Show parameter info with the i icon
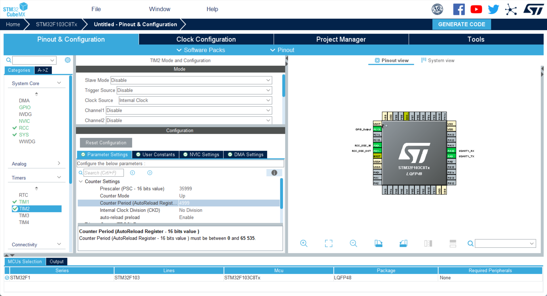547x296 pixels. (274, 173)
